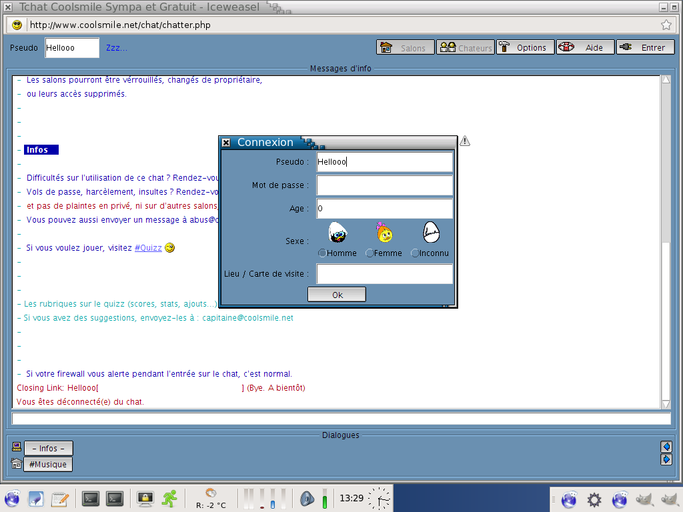
Task: Switch to first Iceweasel globe window in taskbar
Action: click(569, 499)
